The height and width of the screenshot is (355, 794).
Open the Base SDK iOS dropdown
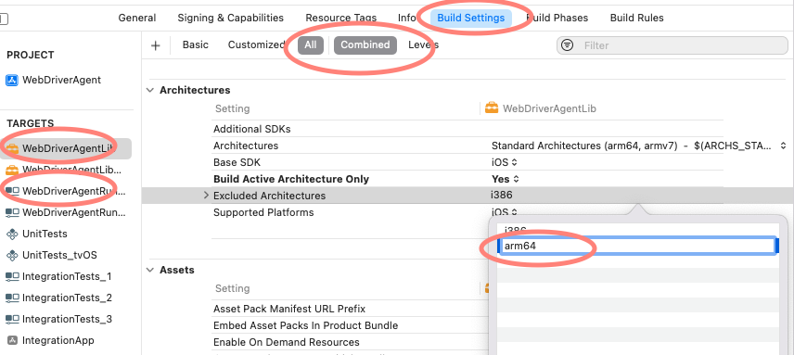pos(504,162)
